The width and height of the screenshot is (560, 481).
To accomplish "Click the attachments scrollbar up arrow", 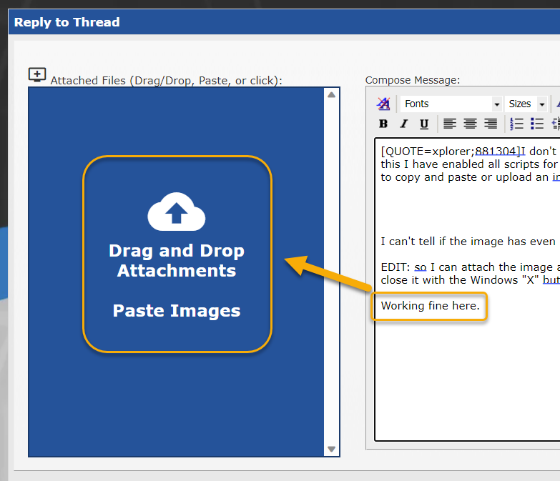I will 331,94.
